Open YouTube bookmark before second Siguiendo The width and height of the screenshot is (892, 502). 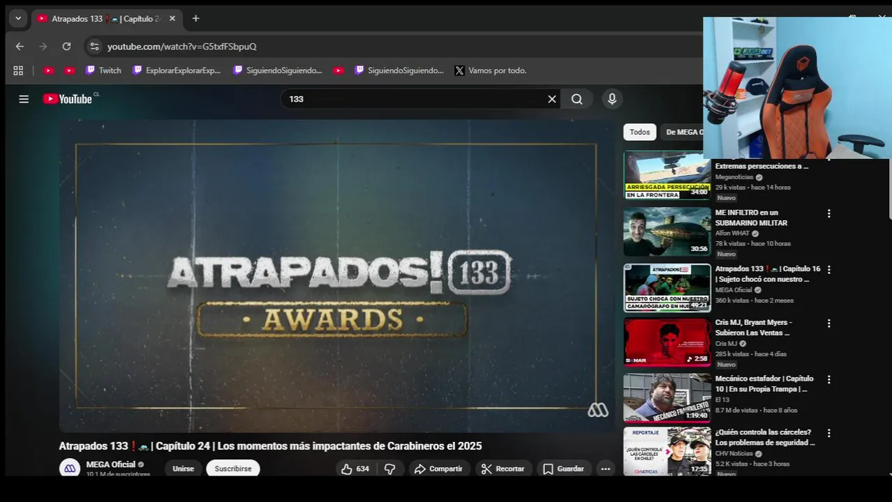pyautogui.click(x=339, y=70)
